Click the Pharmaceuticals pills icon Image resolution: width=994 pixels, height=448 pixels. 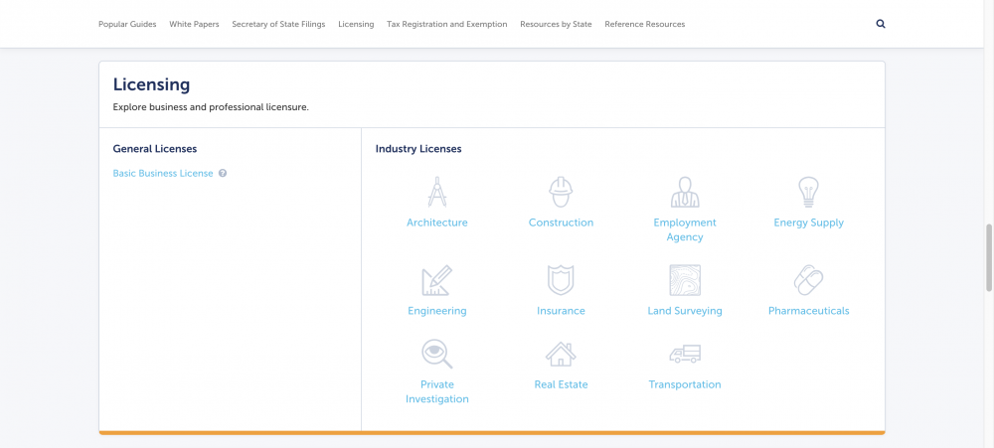(808, 280)
